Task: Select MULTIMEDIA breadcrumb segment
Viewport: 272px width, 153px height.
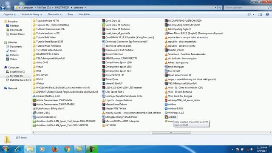Action: [62, 8]
